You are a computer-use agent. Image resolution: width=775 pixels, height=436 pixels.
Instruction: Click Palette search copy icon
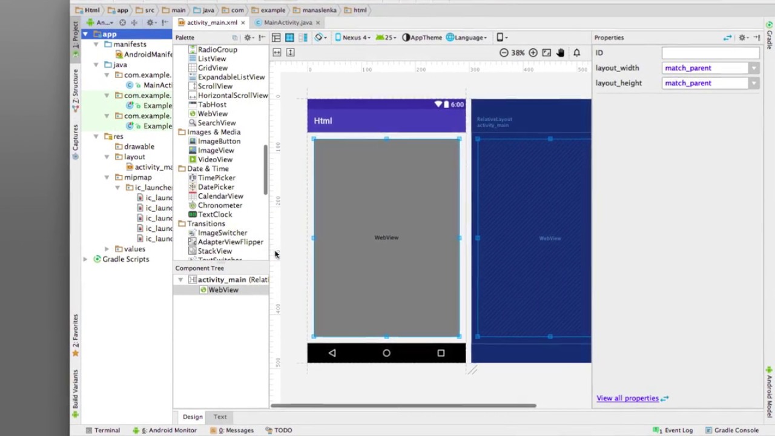(x=235, y=38)
